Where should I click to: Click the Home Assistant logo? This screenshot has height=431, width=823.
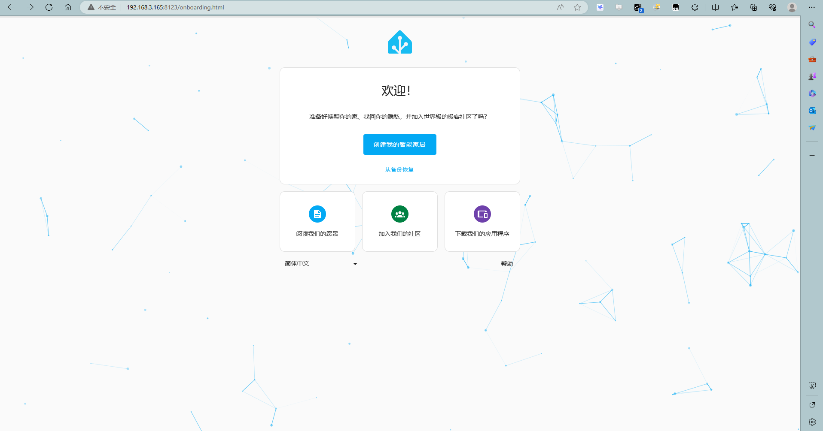(x=399, y=42)
